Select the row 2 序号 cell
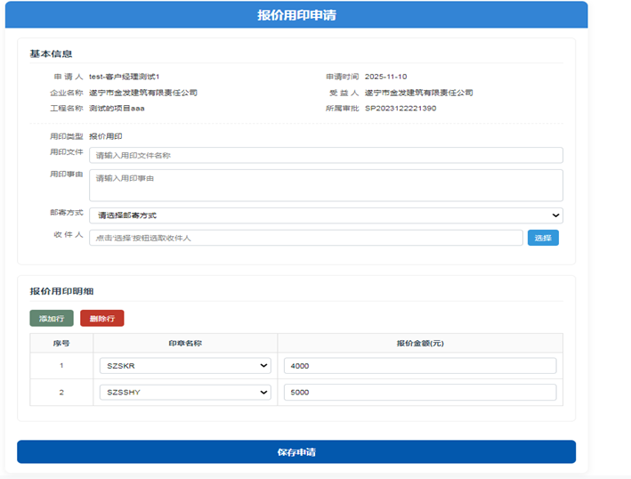Viewport: 631px width, 479px height. (61, 393)
